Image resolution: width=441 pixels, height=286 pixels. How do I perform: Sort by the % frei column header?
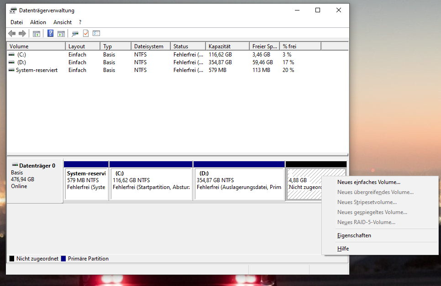point(301,46)
